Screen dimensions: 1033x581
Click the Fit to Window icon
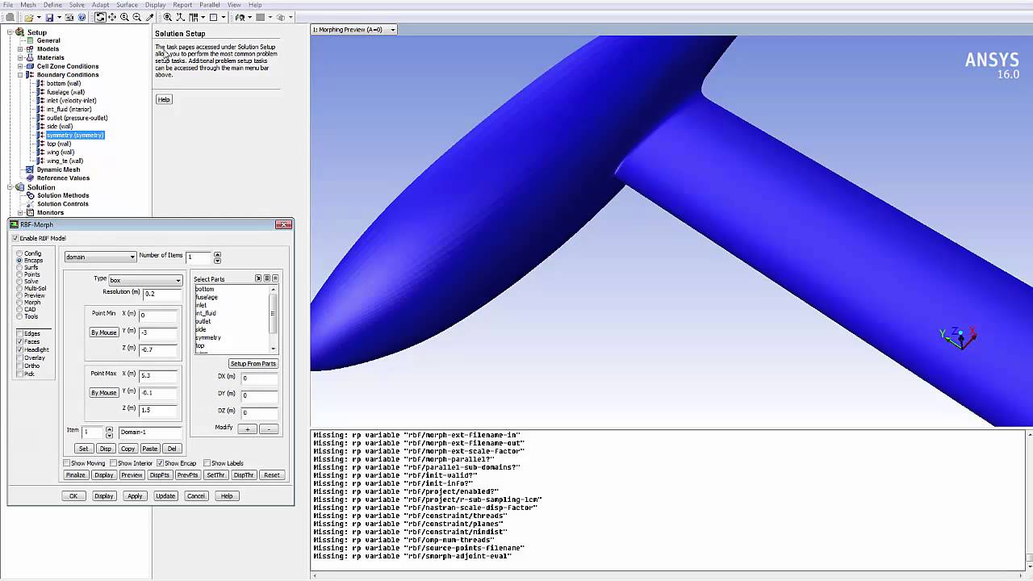pos(167,17)
